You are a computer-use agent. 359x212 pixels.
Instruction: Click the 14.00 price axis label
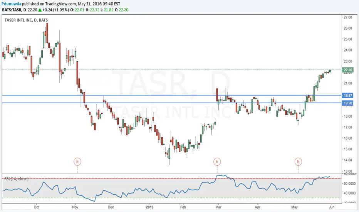(x=348, y=160)
